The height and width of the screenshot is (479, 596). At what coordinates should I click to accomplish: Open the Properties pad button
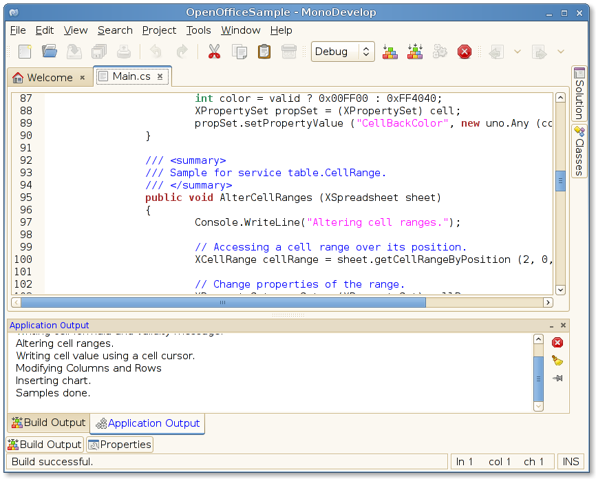120,445
